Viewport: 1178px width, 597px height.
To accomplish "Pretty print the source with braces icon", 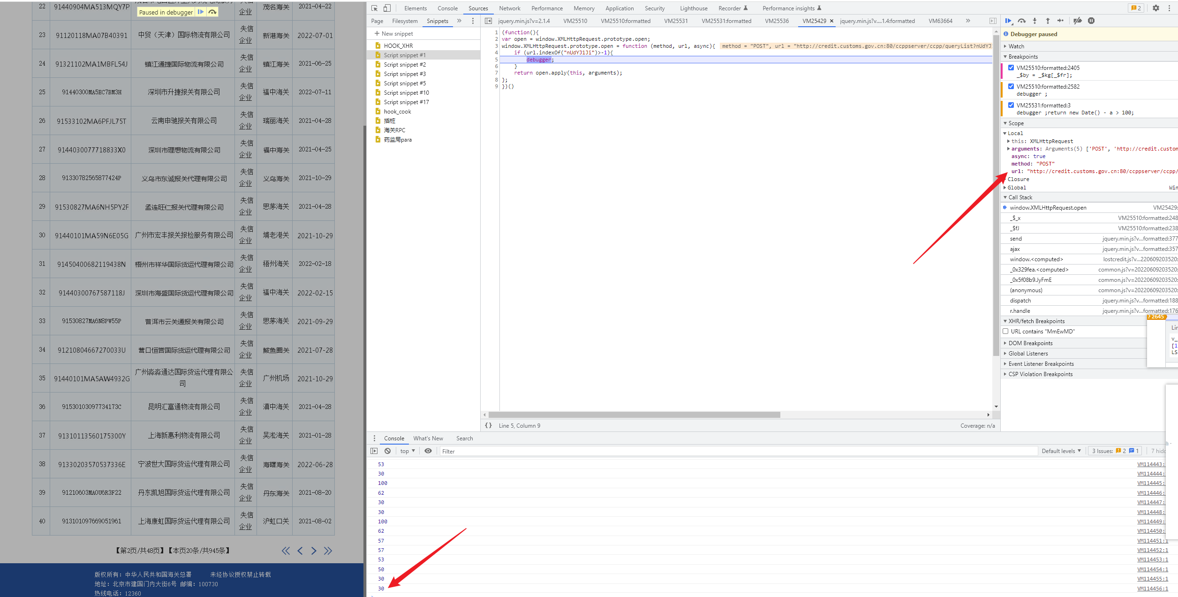I will (x=488, y=425).
